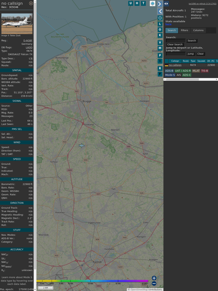Click the T button to toggle tracks
This screenshot has width=218, height=291.
(143, 3)
